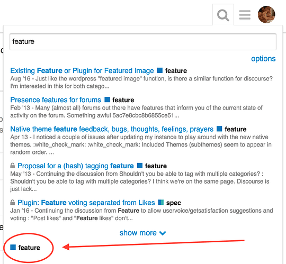286x264 pixels.
Task: Click excerpt 'Jan '16 - Continuing the discussion'
Action: (x=141, y=214)
